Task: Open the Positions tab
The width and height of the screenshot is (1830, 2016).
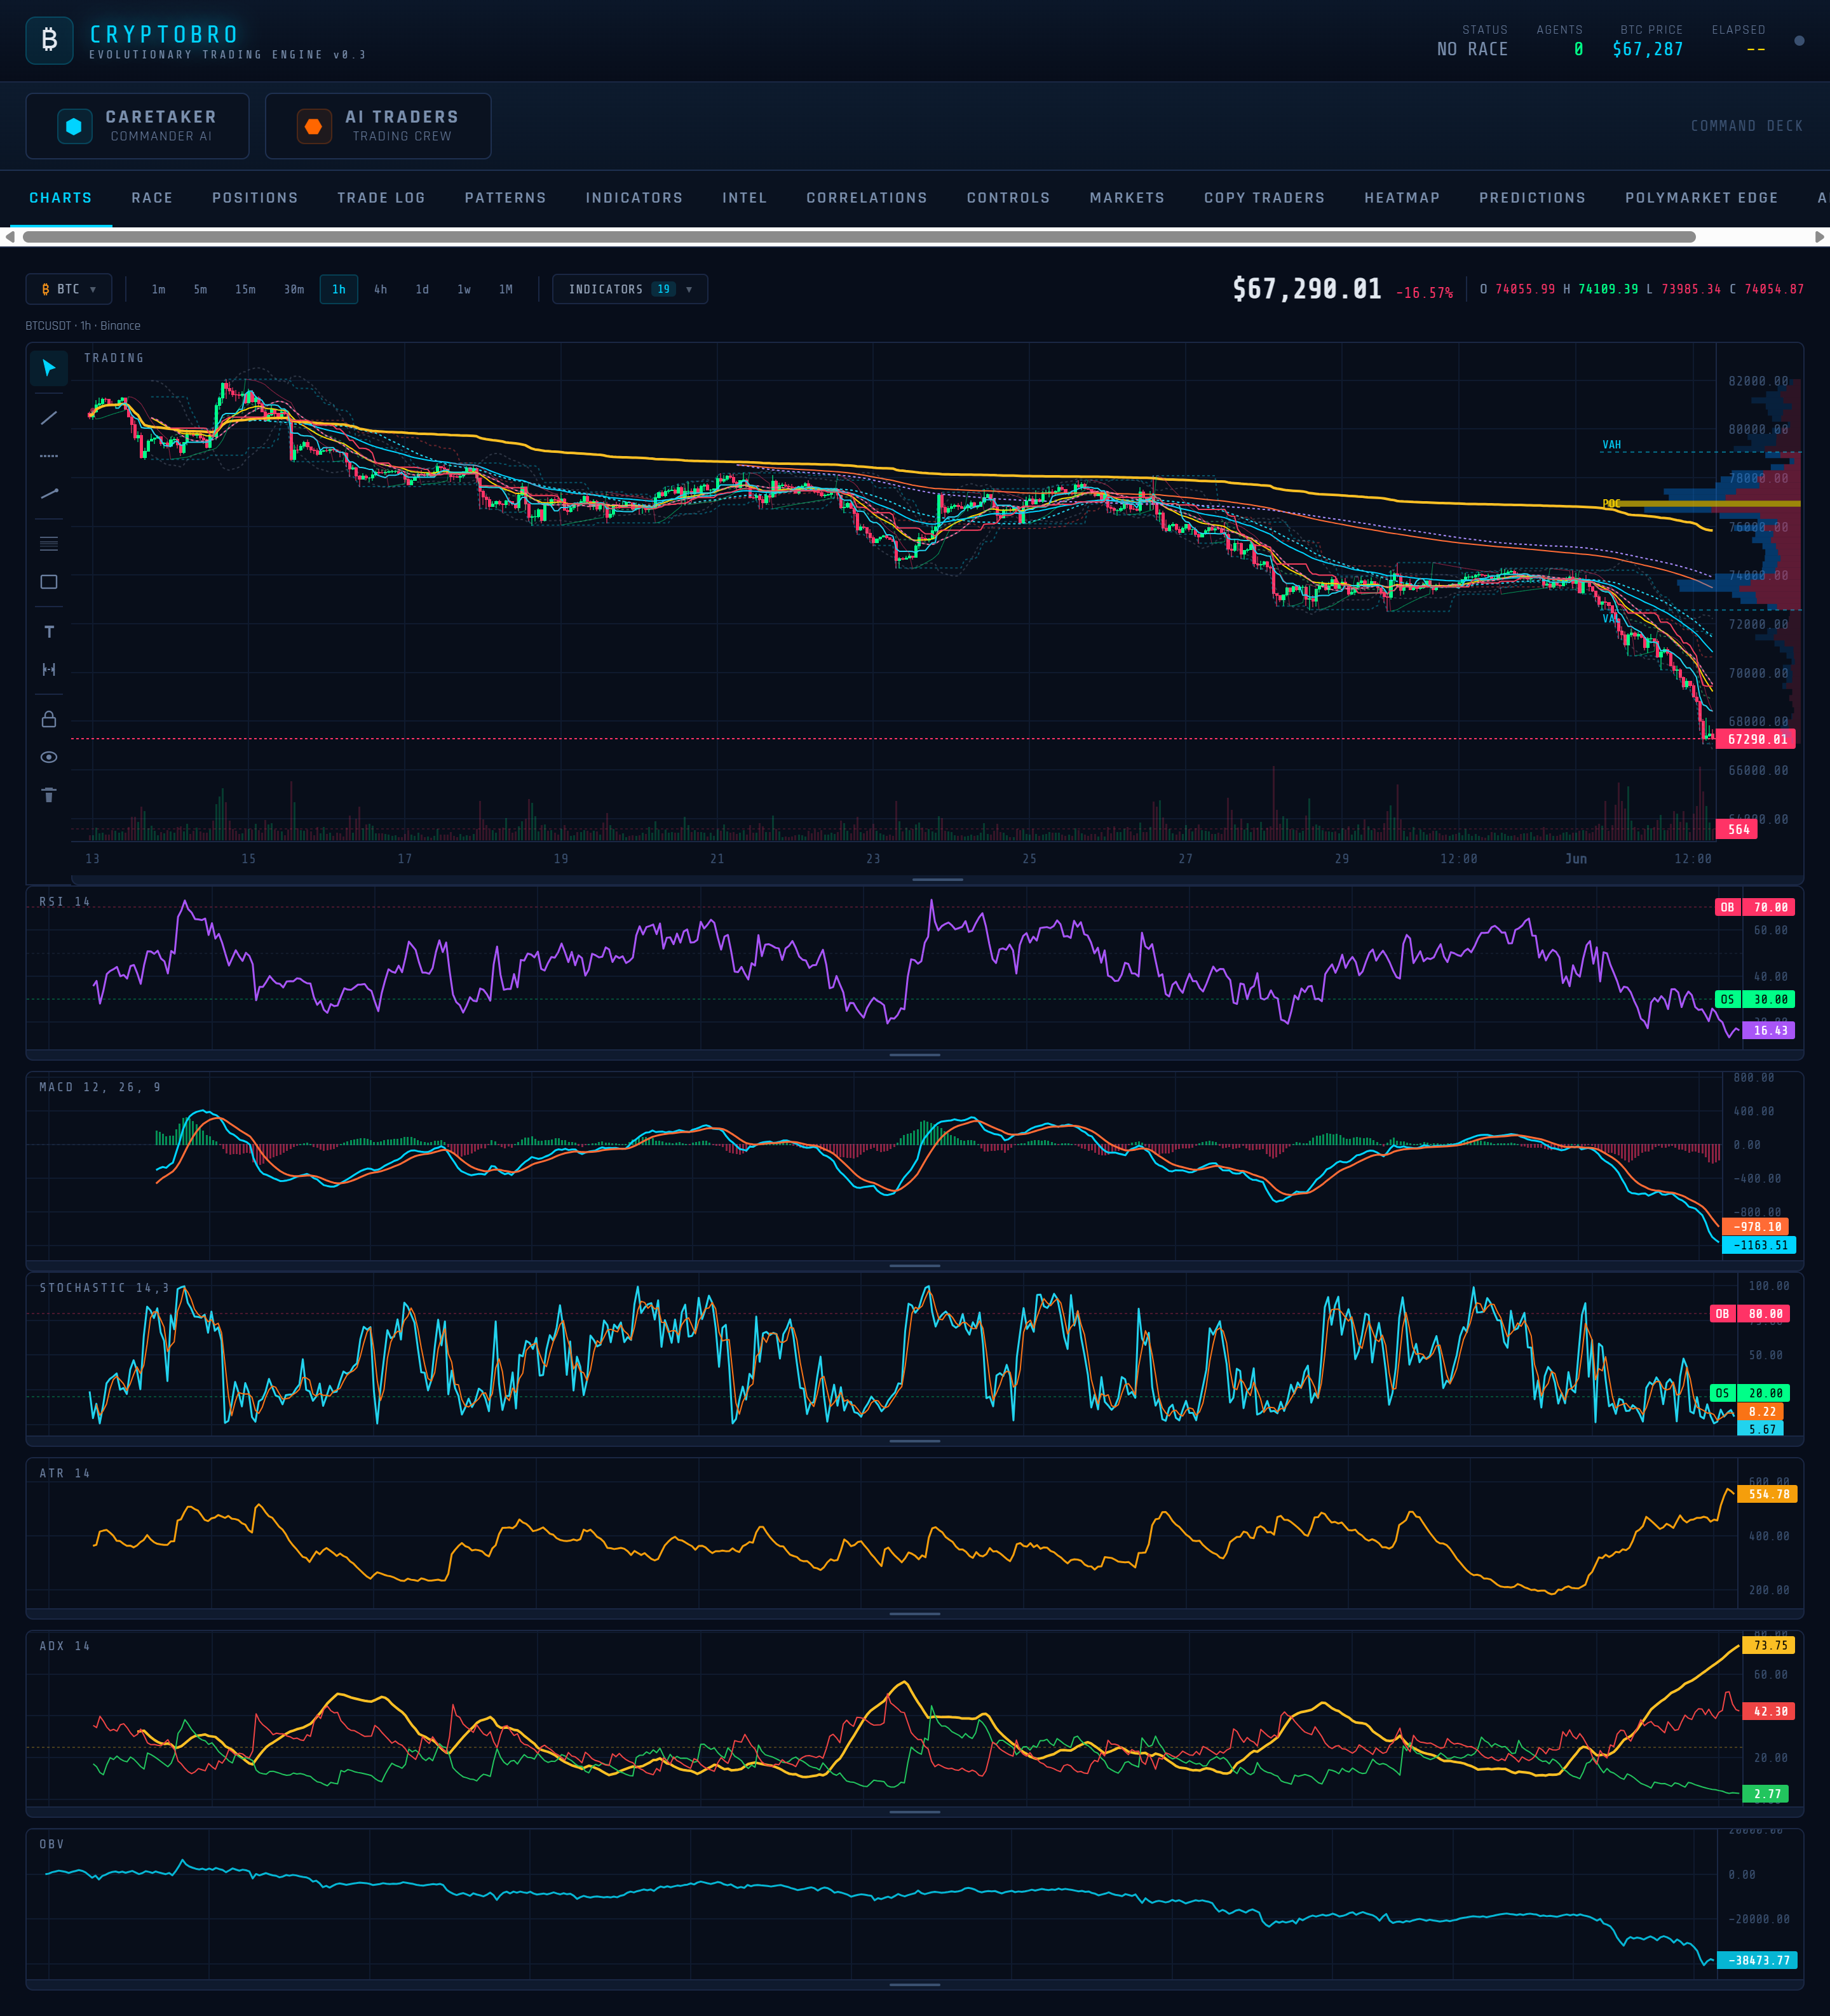Action: 255,198
